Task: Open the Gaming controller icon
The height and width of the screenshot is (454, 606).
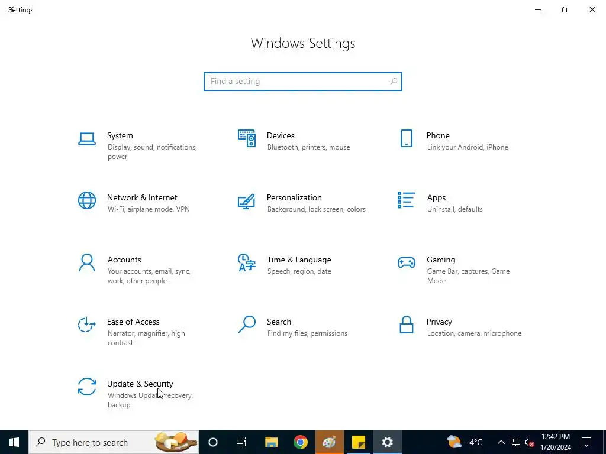Action: click(x=406, y=262)
